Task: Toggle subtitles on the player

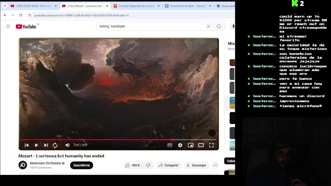Action: pos(170,145)
